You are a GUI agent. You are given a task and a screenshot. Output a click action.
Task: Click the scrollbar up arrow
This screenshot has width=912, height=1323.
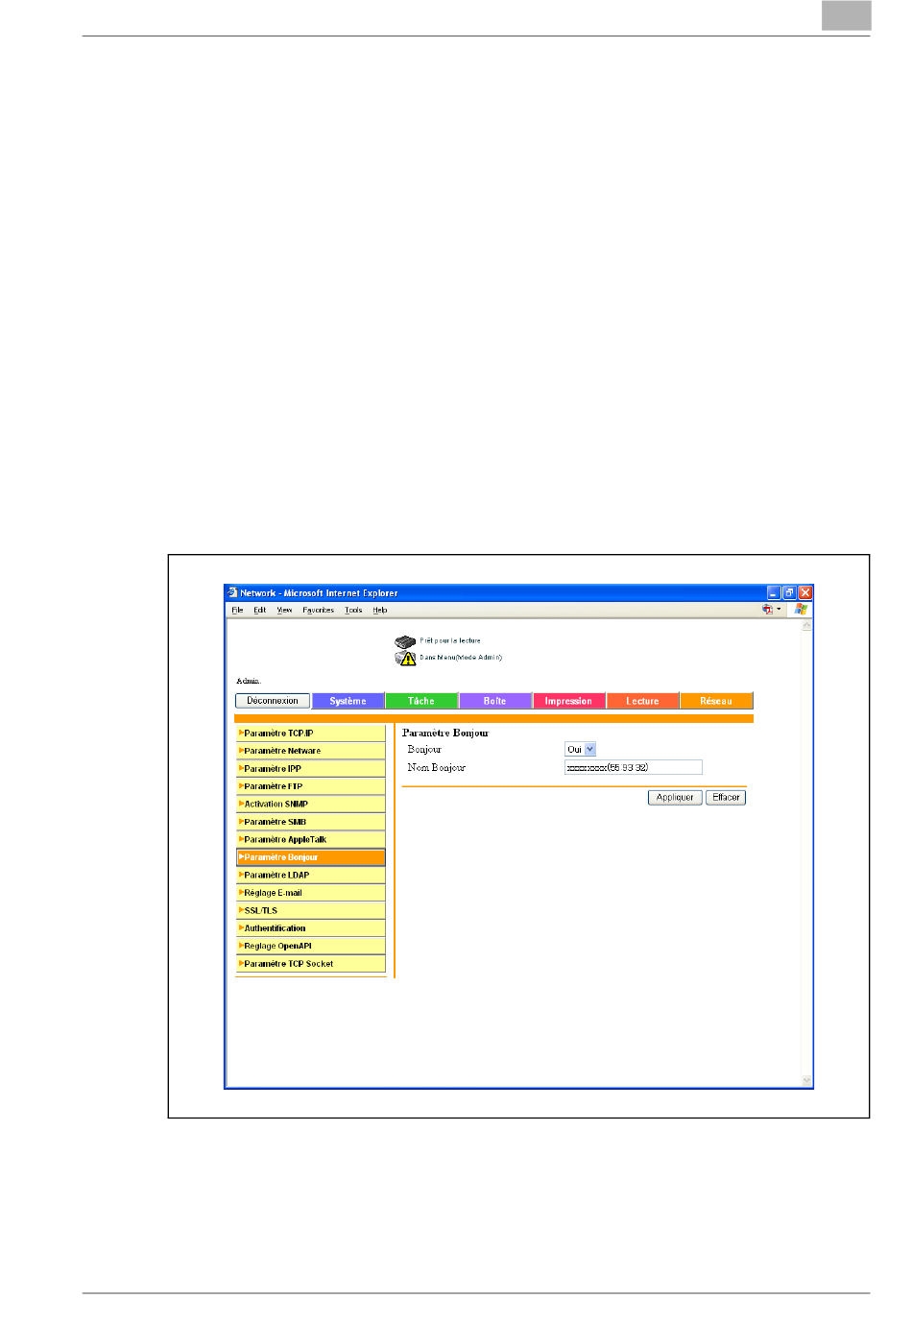coord(806,625)
